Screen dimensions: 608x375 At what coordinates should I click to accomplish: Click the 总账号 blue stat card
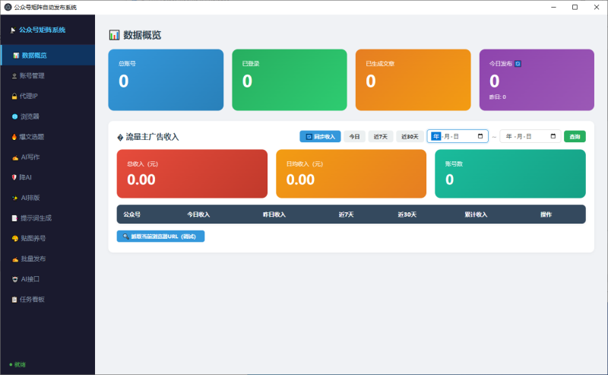click(166, 80)
